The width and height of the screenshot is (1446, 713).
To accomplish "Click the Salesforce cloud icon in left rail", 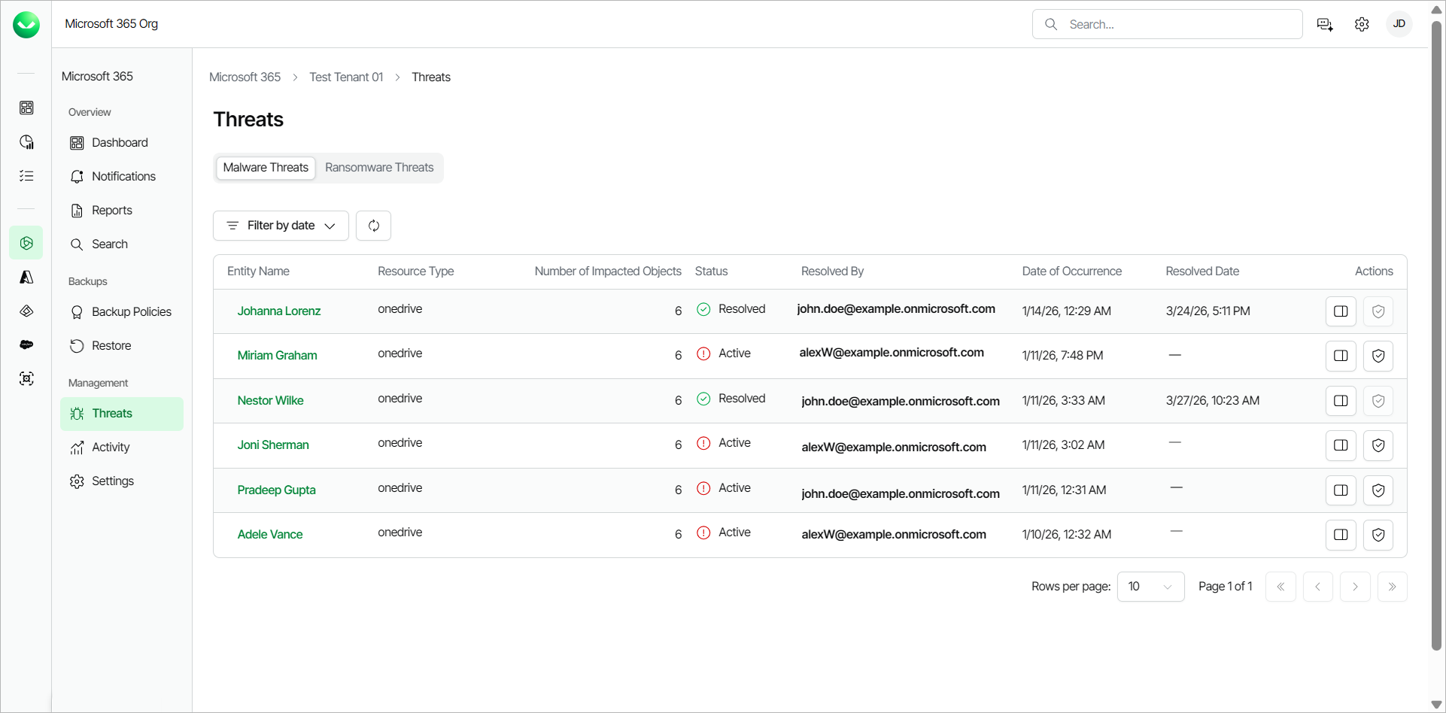I will 26,344.
